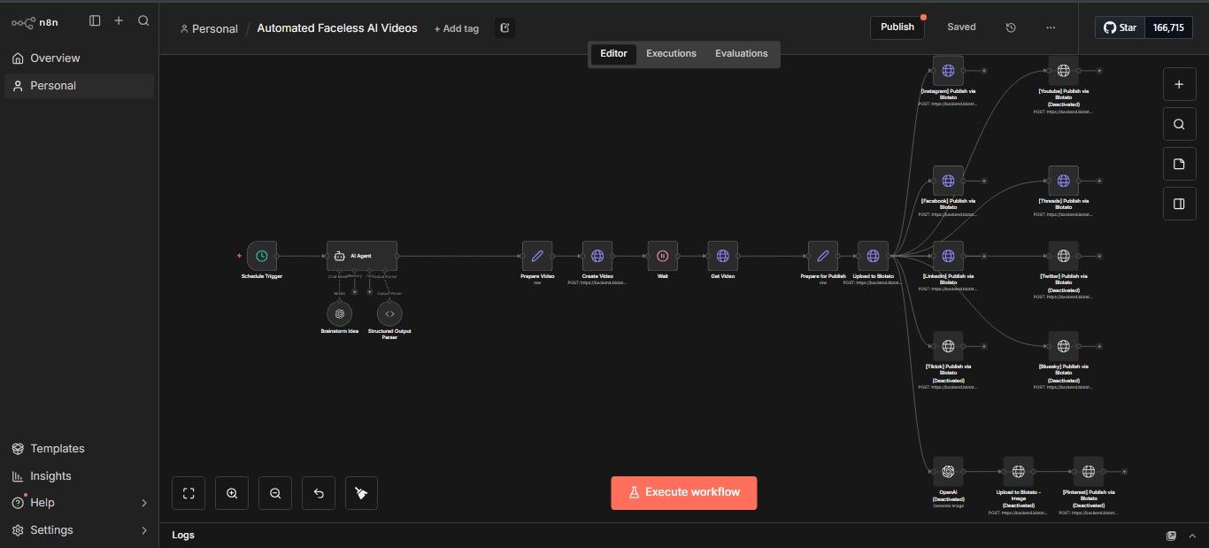Select the Upload to Blotato node
1209x548 pixels.
[873, 256]
